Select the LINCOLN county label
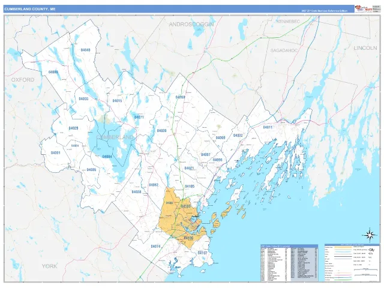The width and height of the screenshot is (384, 288). pos(365,48)
